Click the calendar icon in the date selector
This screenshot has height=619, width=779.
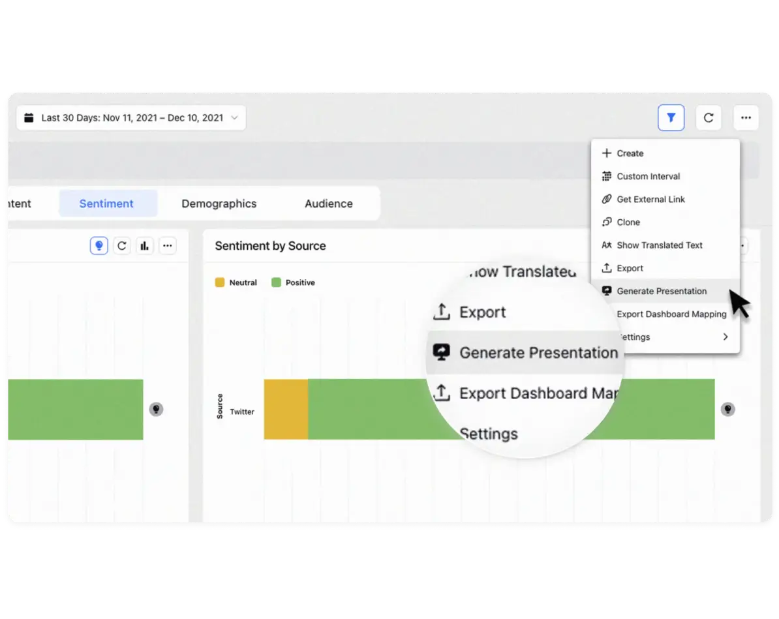[29, 117]
